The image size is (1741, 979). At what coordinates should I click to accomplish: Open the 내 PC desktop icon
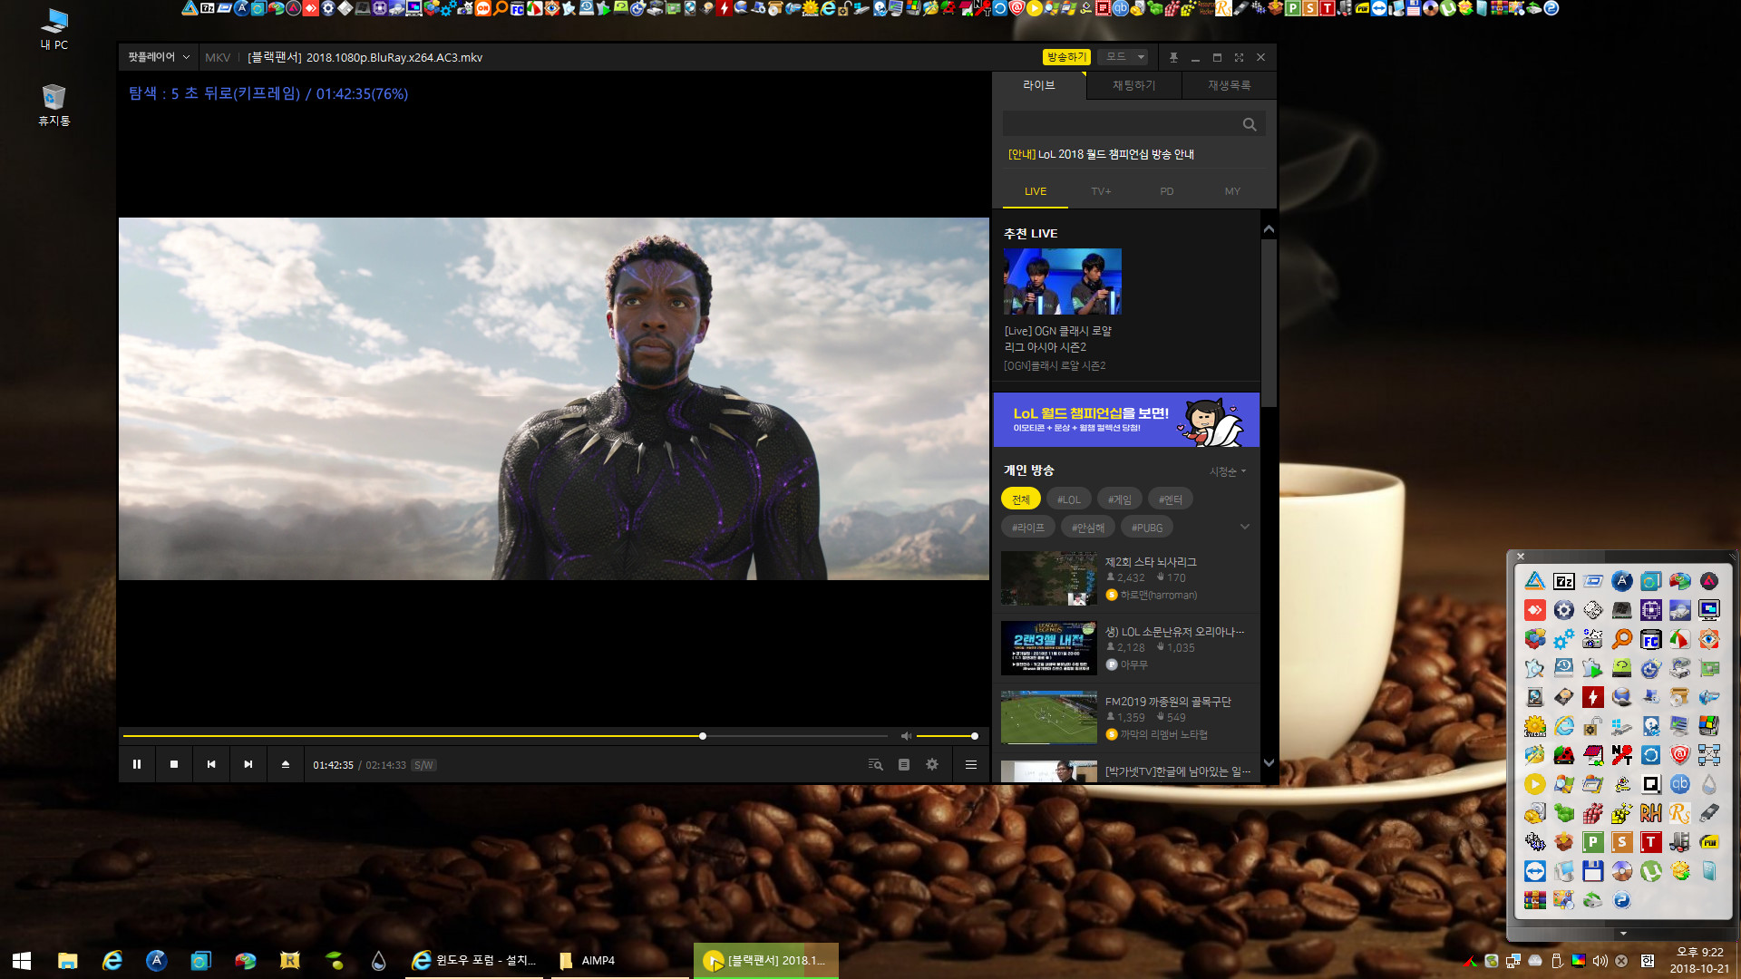pos(54,29)
